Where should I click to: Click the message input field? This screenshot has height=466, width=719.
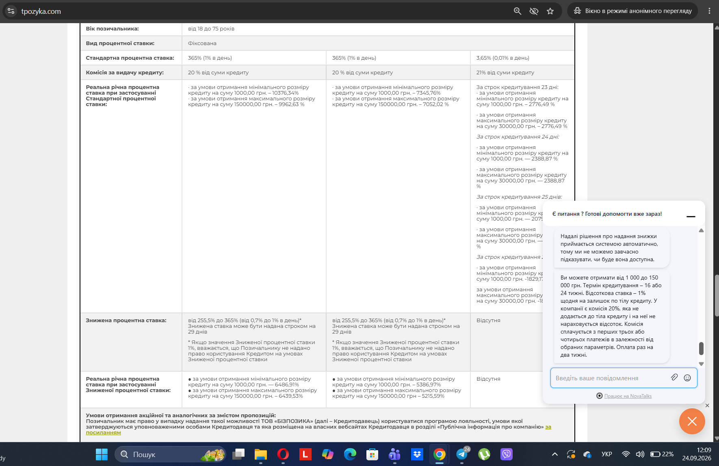tap(609, 378)
